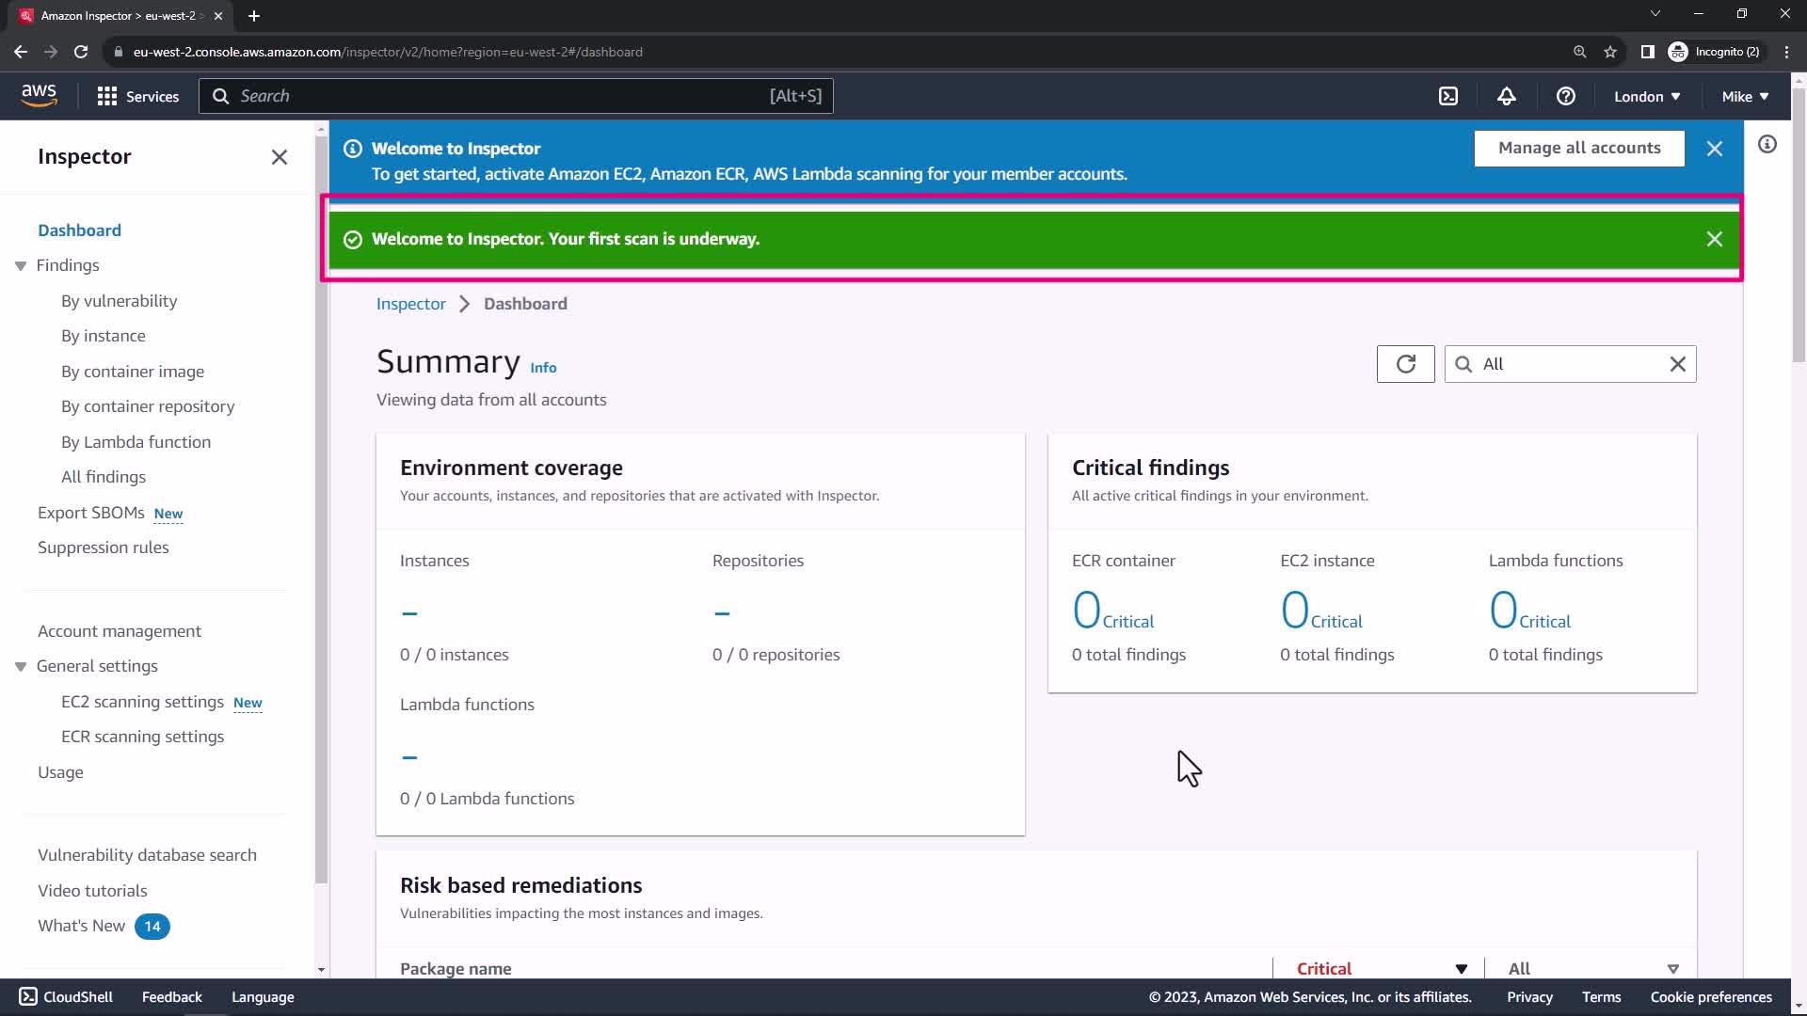Close the Inspector navigation sidebar

[x=280, y=157]
